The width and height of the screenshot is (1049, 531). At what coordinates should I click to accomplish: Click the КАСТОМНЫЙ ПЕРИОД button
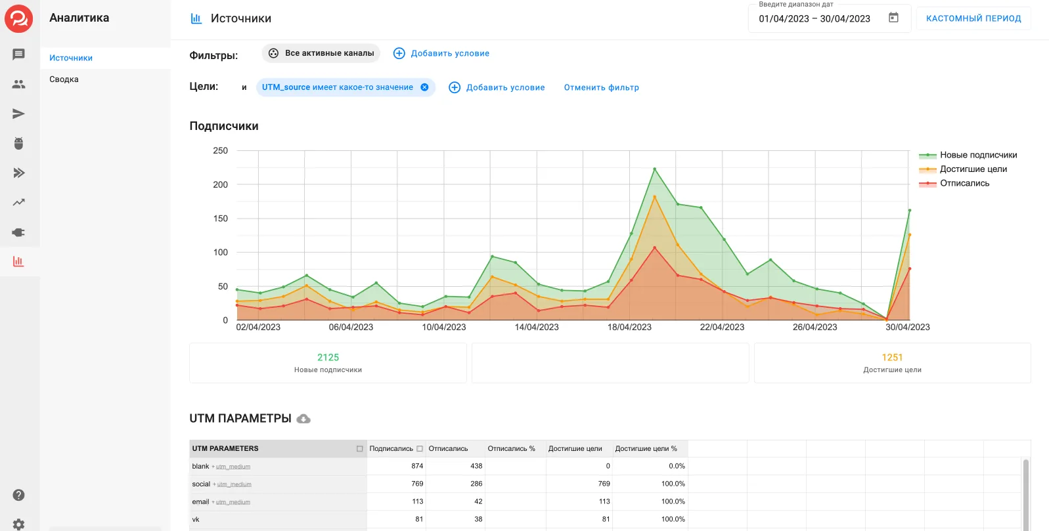(x=973, y=18)
